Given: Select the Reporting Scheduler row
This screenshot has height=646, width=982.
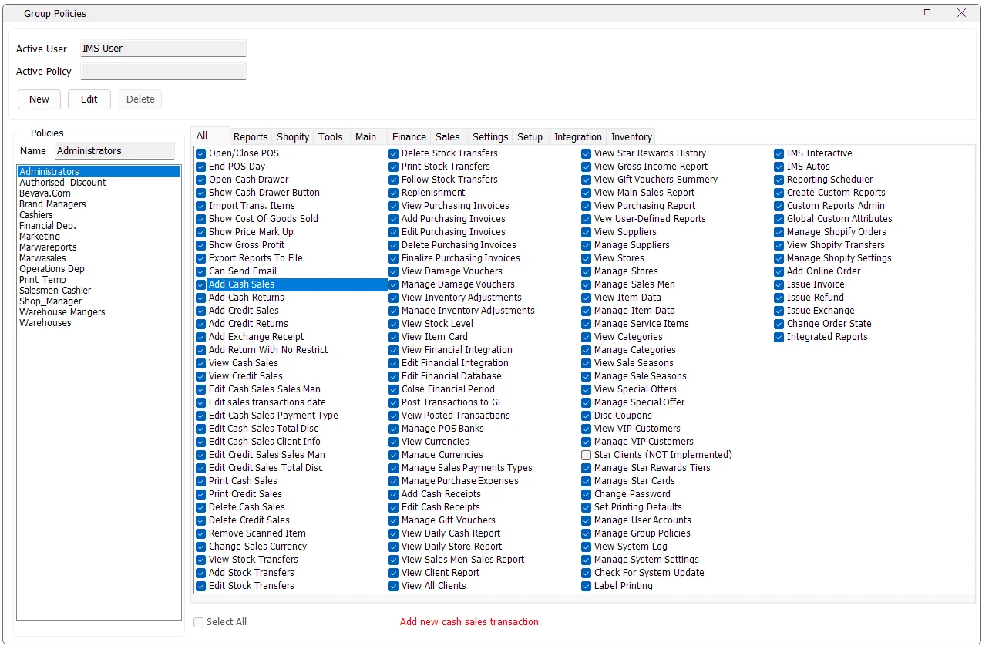Looking at the screenshot, I should click(x=869, y=180).
